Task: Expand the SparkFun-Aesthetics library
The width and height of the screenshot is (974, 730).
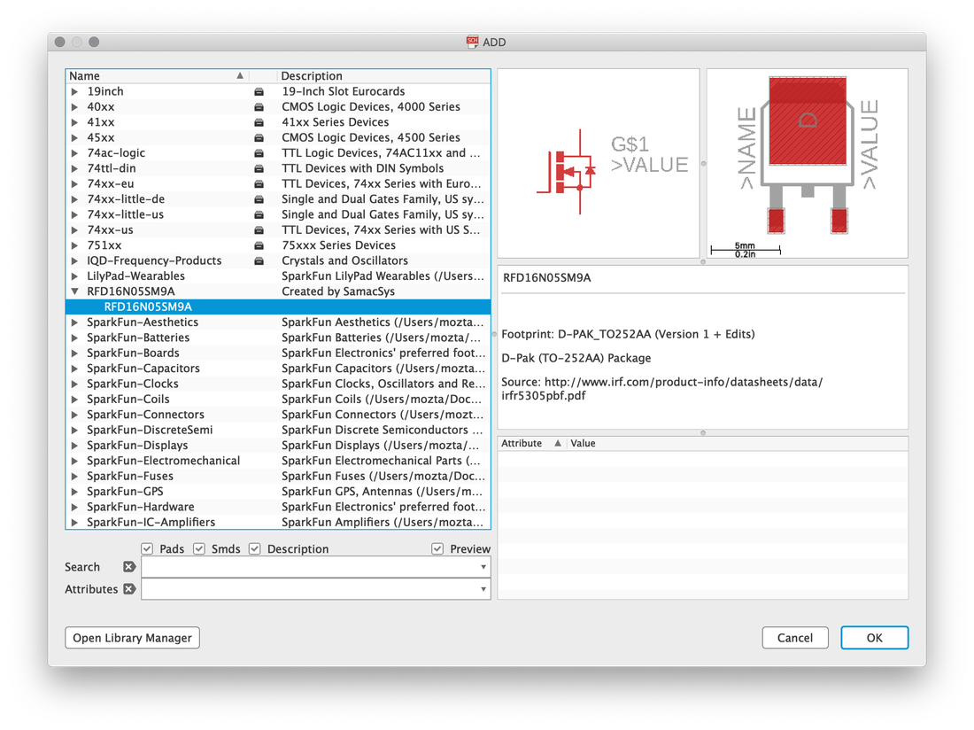Action: [74, 322]
